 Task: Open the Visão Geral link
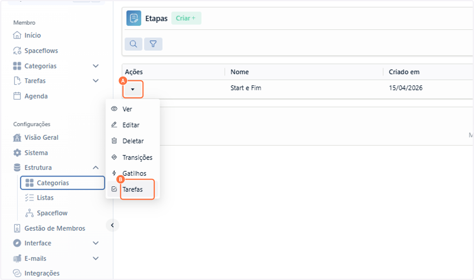tap(41, 137)
